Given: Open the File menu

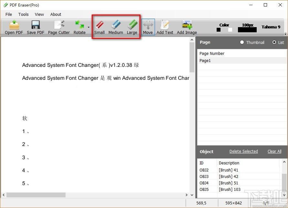Looking at the screenshot, I should click(x=9, y=14).
